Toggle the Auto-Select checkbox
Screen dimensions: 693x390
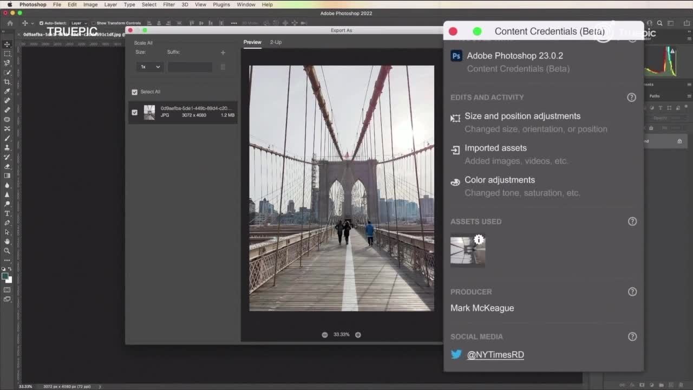(42, 23)
